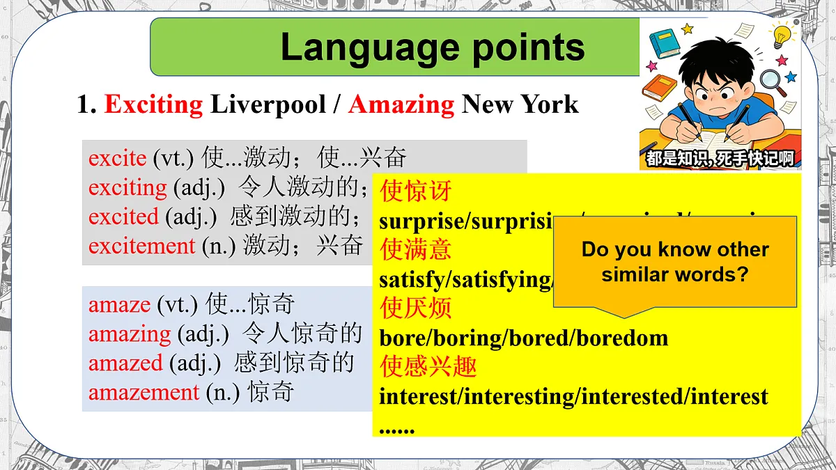Click the red label "使惊讶"
This screenshot has width=836, height=470.
click(x=416, y=191)
